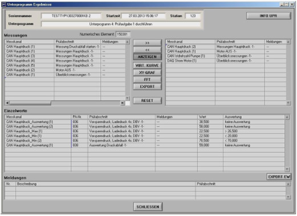
Task: Click the EXPORT button under FFT
Action: (x=147, y=87)
